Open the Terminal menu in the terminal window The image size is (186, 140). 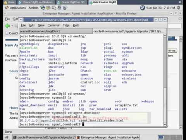(54, 25)
